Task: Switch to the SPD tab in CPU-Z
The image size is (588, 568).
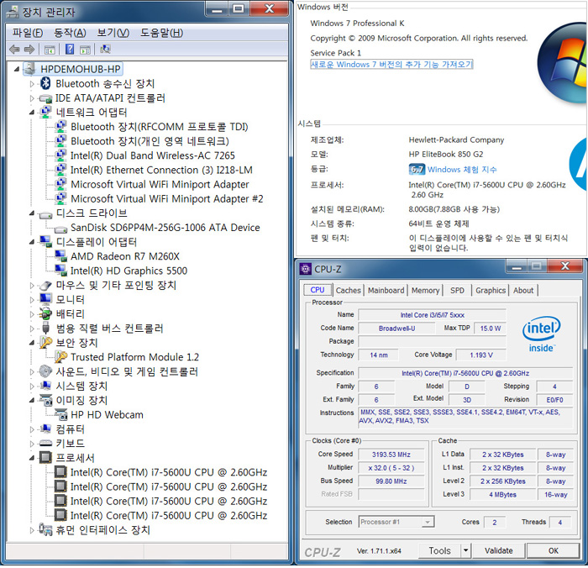Action: (457, 291)
